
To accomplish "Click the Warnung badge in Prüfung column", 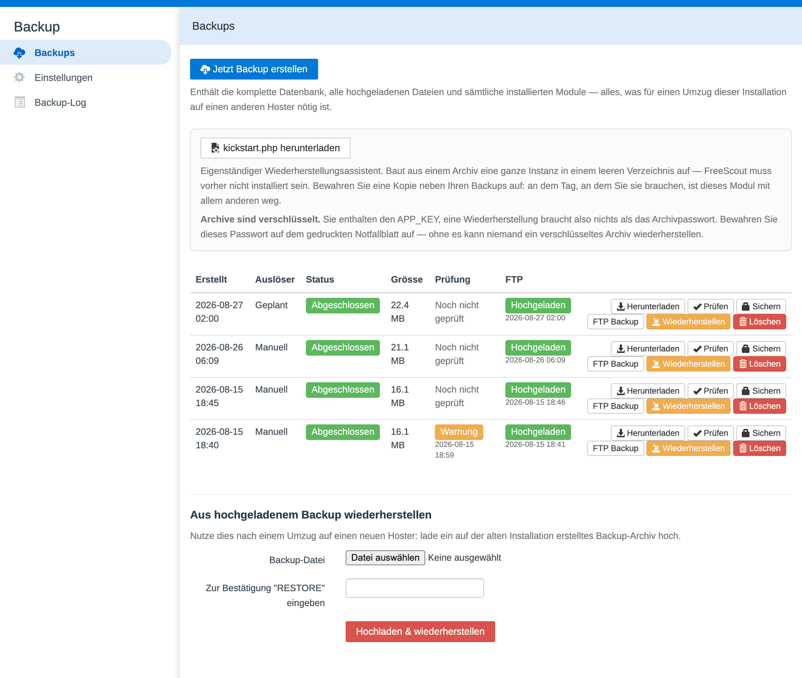I will 459,432.
